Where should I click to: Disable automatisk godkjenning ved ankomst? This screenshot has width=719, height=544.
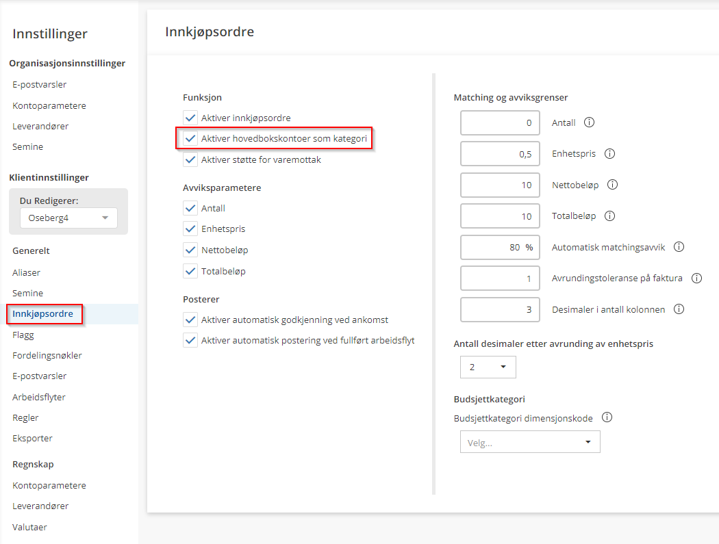190,320
